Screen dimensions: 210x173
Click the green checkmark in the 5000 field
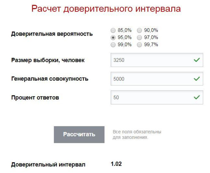point(197,79)
